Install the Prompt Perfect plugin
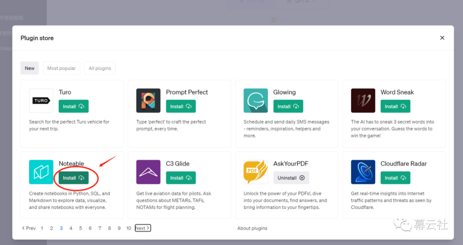This screenshot has width=463, height=245. [x=181, y=107]
